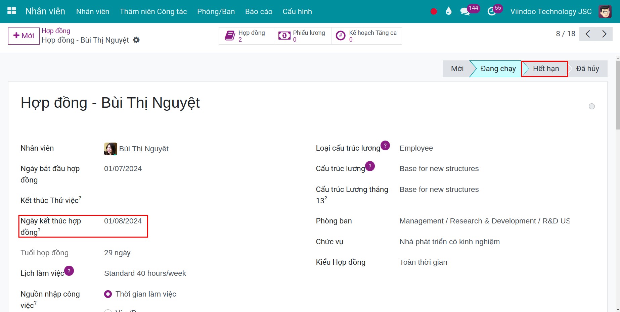
Task: Click Hợp đồng breadcrumb link
Action: tap(56, 31)
